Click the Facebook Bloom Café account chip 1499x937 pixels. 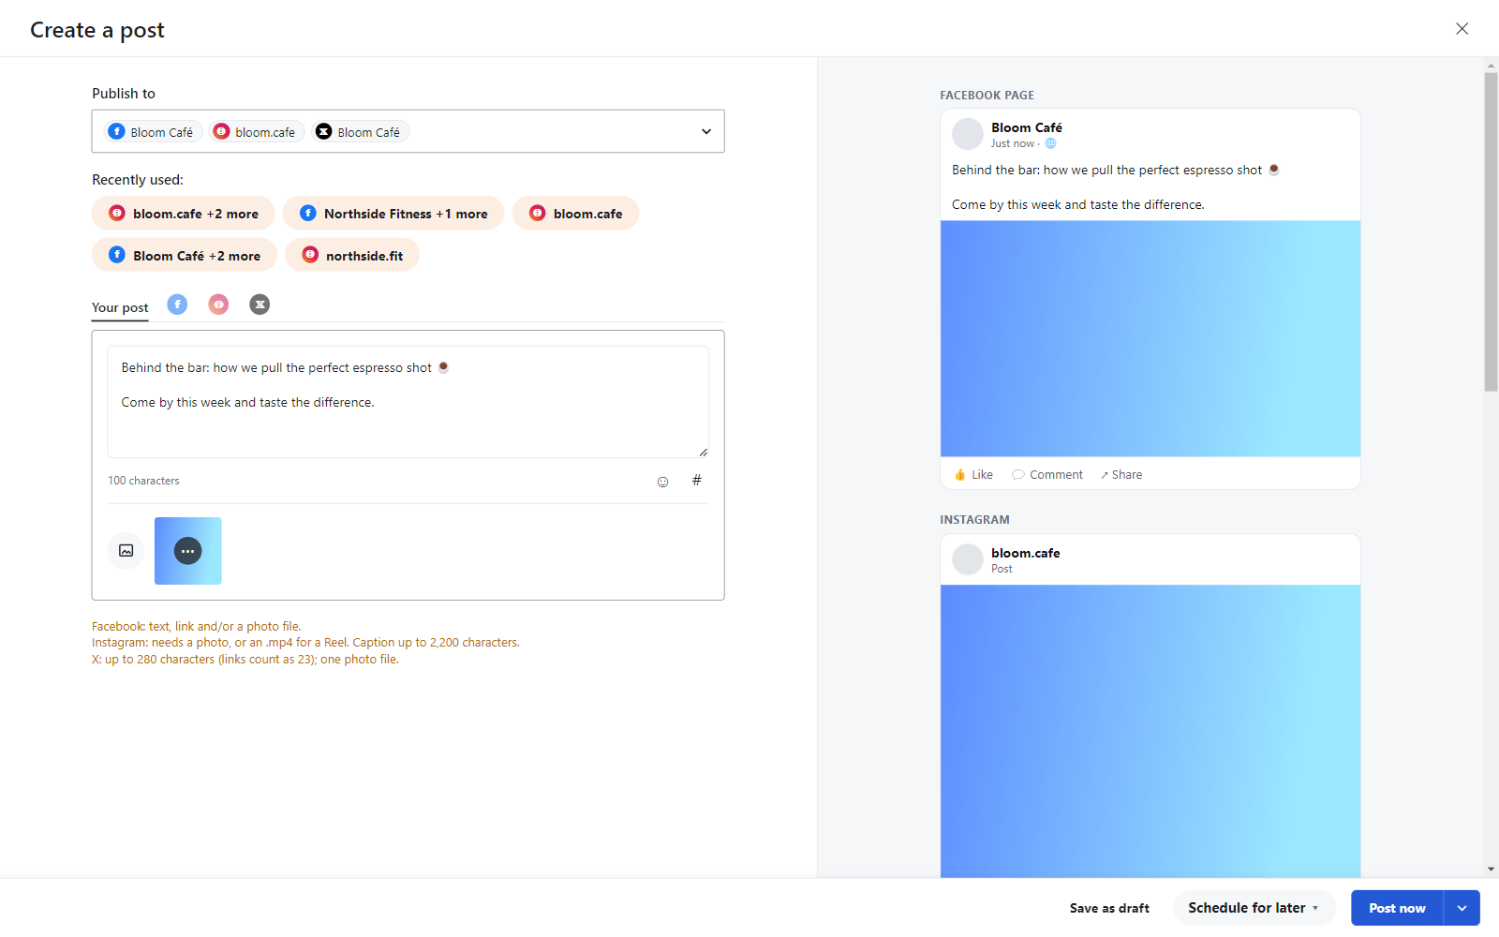click(152, 132)
